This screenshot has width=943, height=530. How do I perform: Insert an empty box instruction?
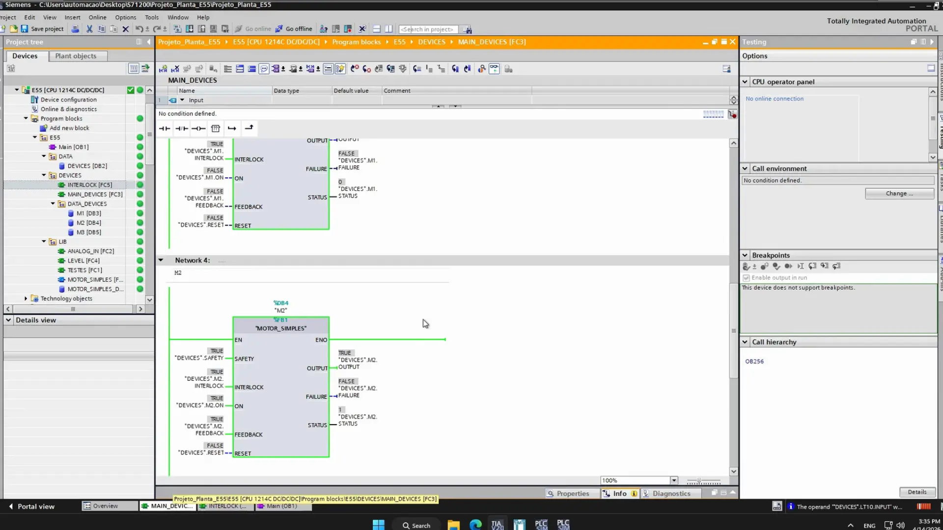(215, 129)
